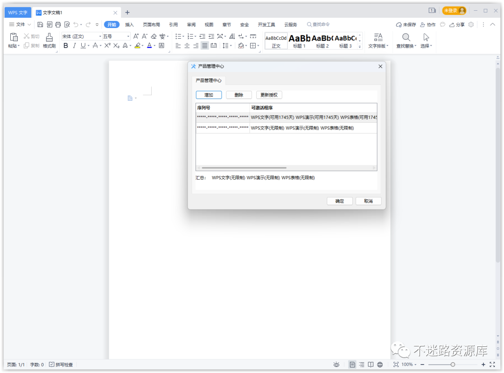Open a new document tab with plus
Viewport: 504px width, 373px height.
click(127, 12)
